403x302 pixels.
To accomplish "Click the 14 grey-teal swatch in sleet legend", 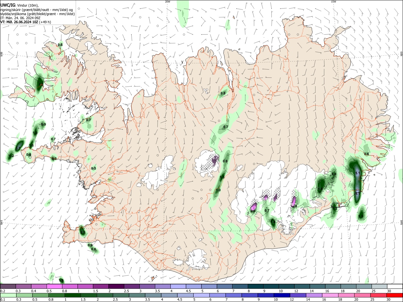I will pyautogui.click(x=317, y=286).
